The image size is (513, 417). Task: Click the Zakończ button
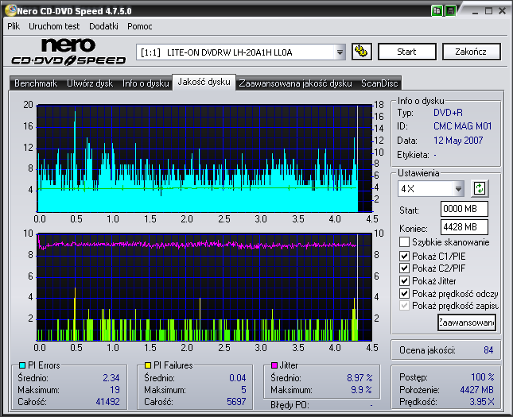tap(471, 52)
